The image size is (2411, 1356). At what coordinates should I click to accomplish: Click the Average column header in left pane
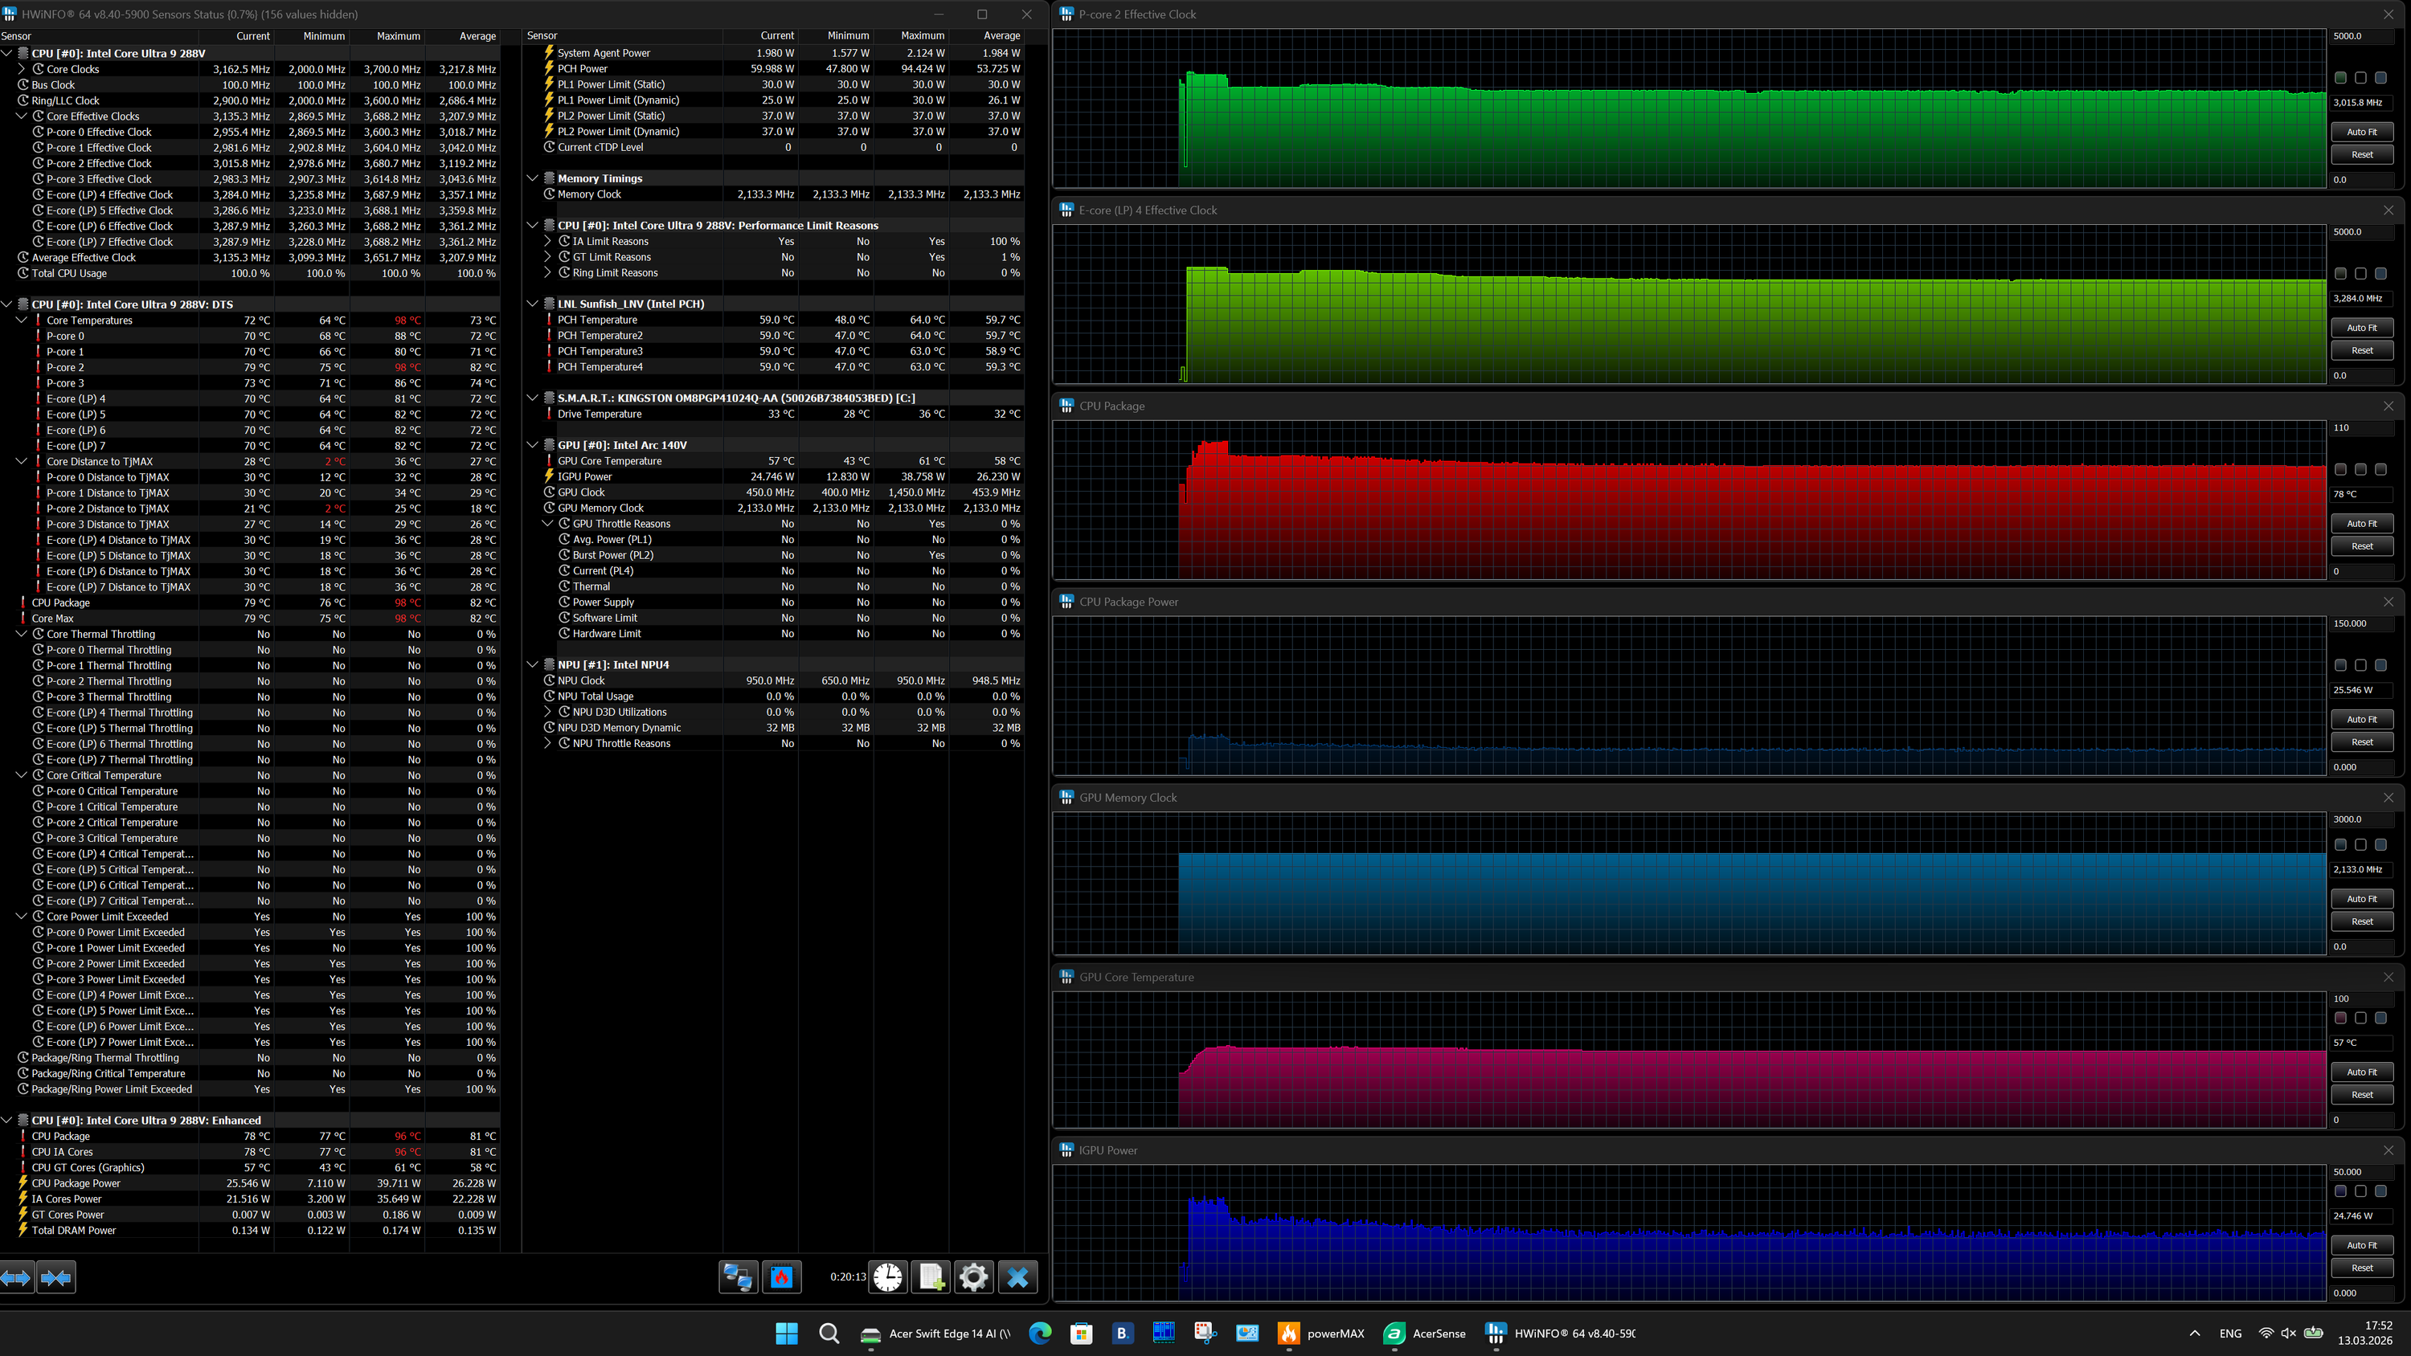[x=462, y=35]
